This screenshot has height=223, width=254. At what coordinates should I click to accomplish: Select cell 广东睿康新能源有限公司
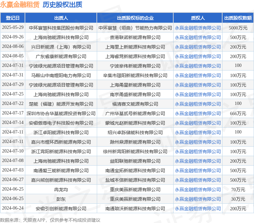[61, 56]
